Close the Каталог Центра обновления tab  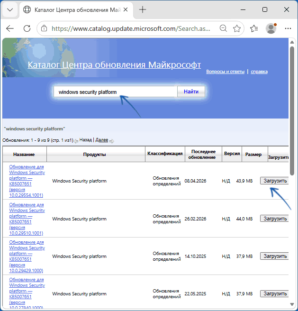[x=126, y=9]
